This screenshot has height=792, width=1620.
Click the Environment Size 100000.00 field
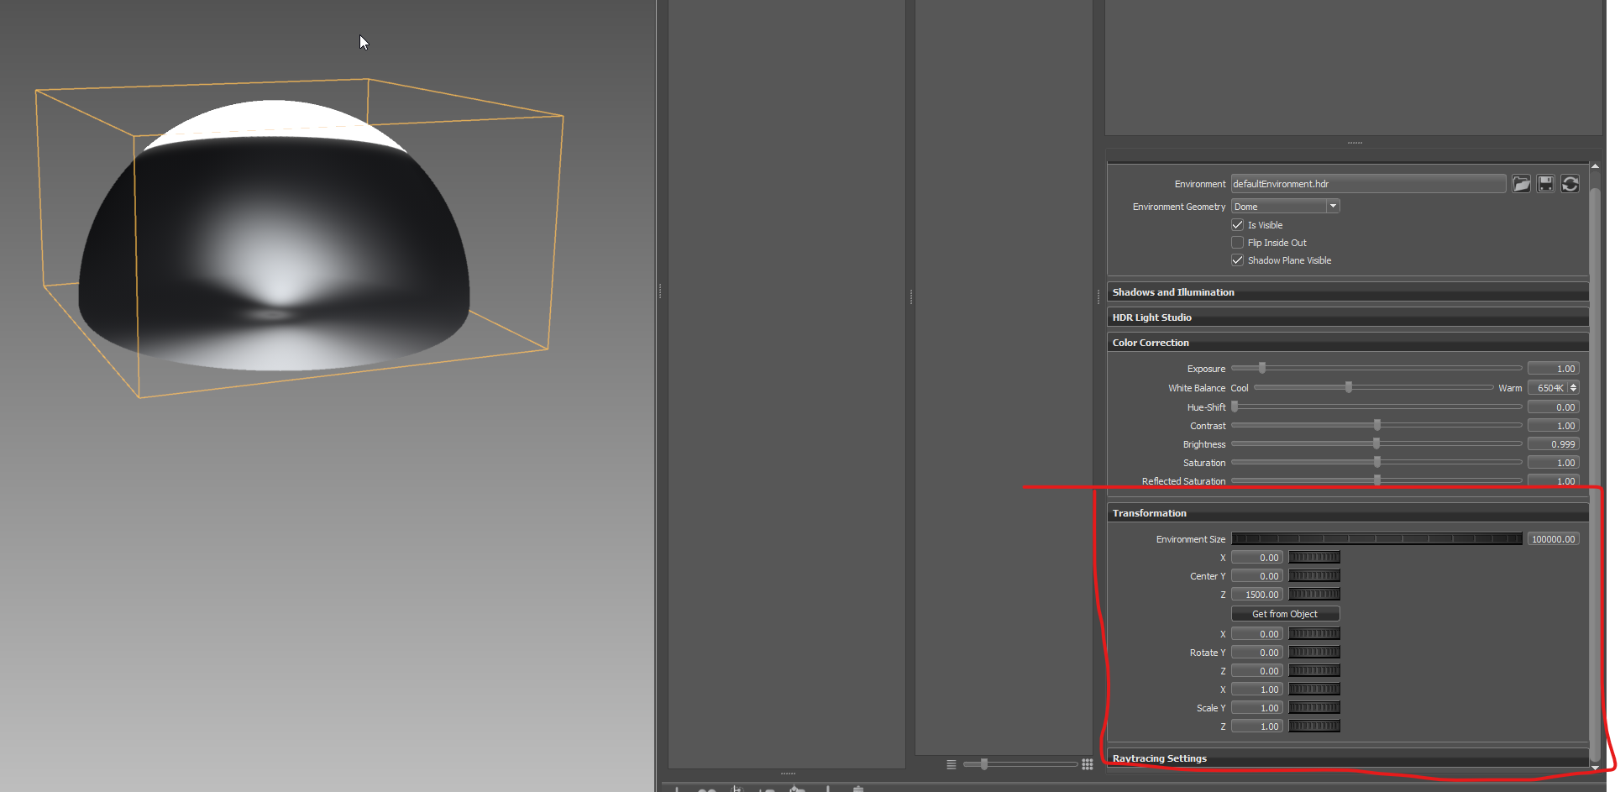pyautogui.click(x=1553, y=539)
